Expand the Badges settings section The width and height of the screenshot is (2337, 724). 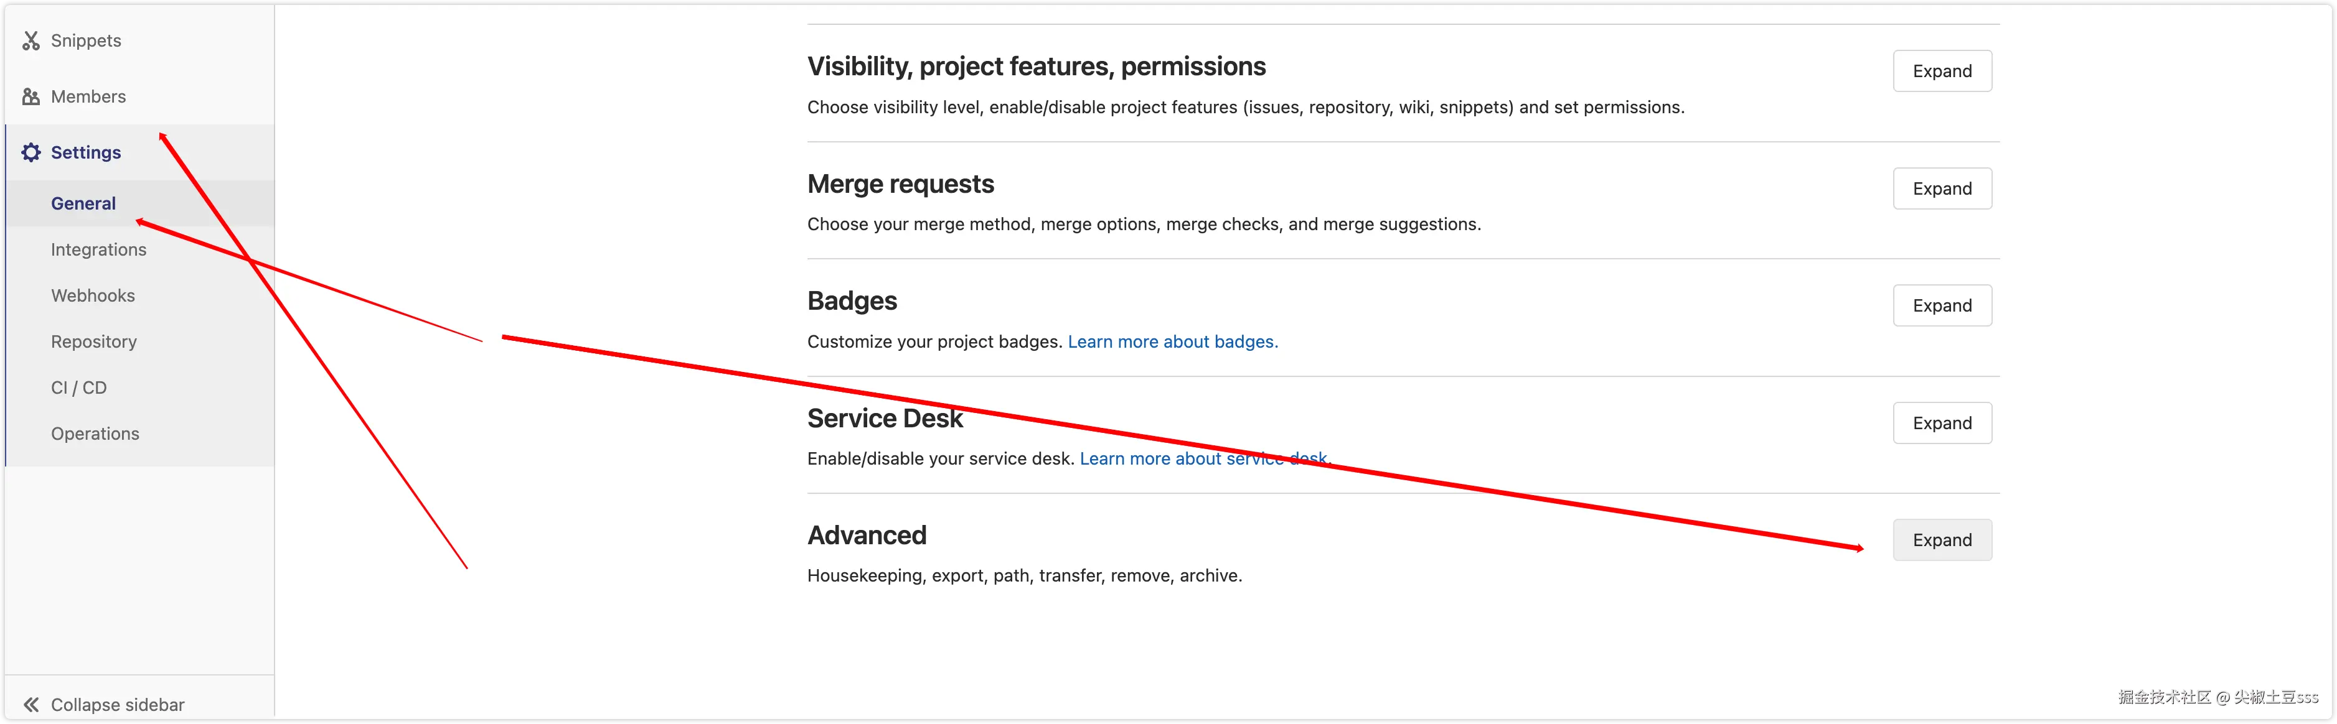pyautogui.click(x=1942, y=305)
